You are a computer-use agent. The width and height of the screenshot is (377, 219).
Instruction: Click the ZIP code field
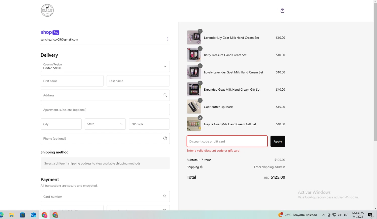(x=149, y=124)
